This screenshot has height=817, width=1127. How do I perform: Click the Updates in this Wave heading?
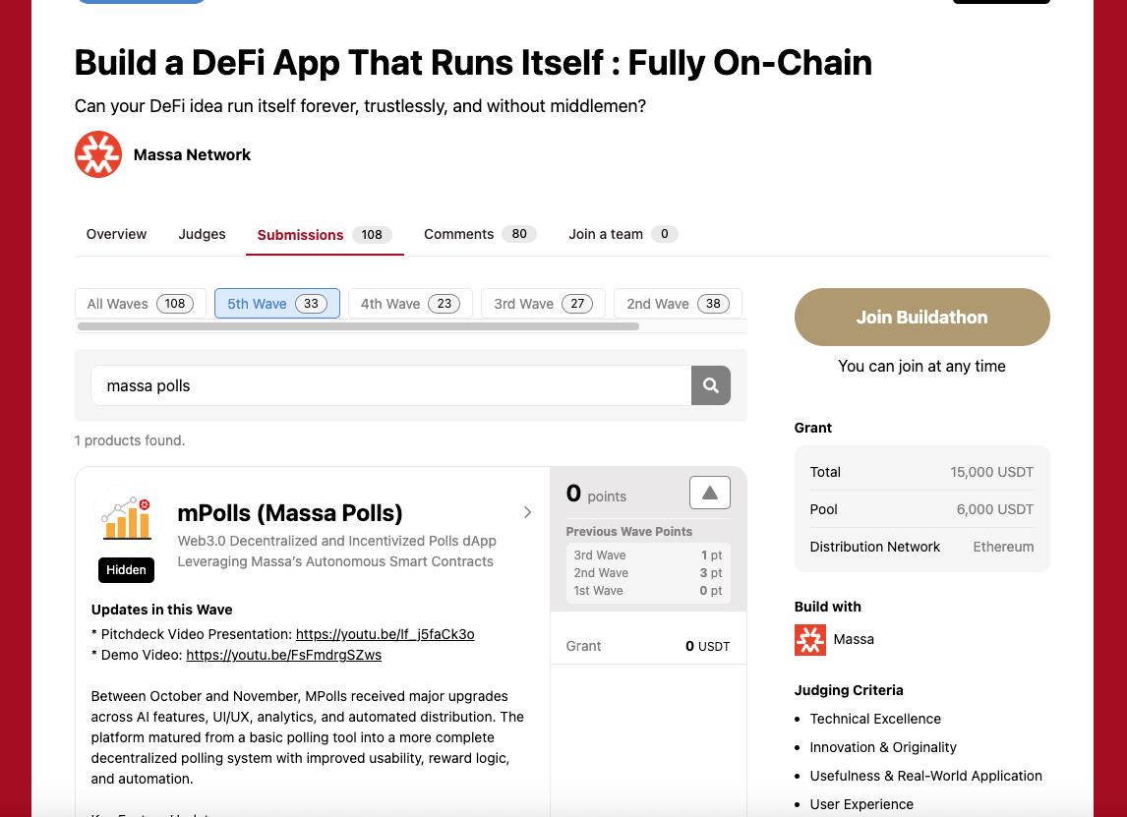point(161,611)
